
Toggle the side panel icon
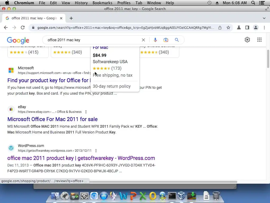247,27
